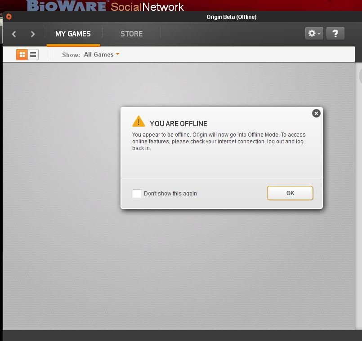The width and height of the screenshot is (362, 341).
Task: Click the yellow warning triangle icon
Action: (139, 122)
